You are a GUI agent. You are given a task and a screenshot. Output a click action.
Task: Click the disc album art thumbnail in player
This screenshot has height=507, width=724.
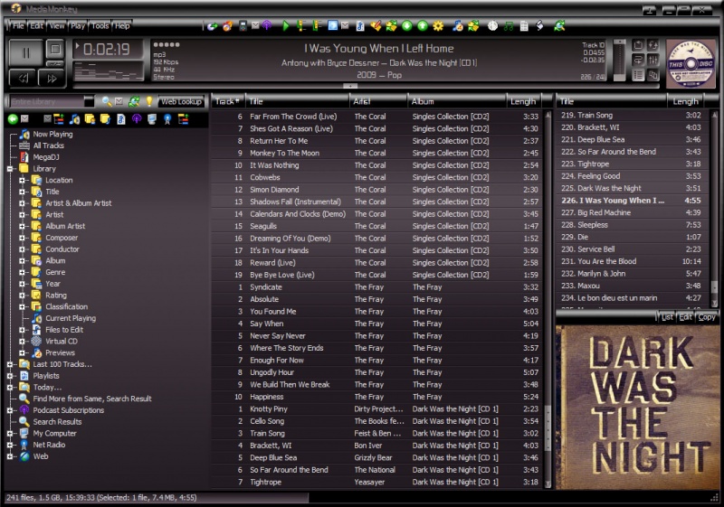click(691, 63)
